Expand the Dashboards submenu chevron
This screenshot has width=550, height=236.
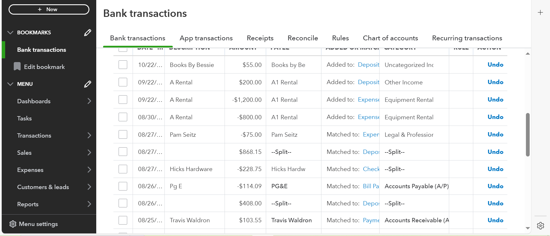(89, 101)
